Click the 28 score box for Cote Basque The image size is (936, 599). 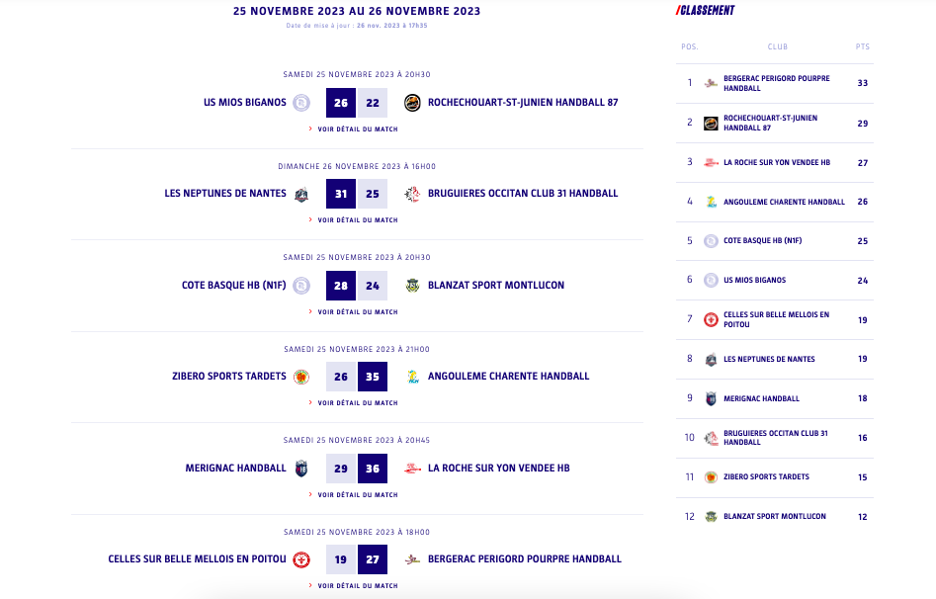pos(341,286)
